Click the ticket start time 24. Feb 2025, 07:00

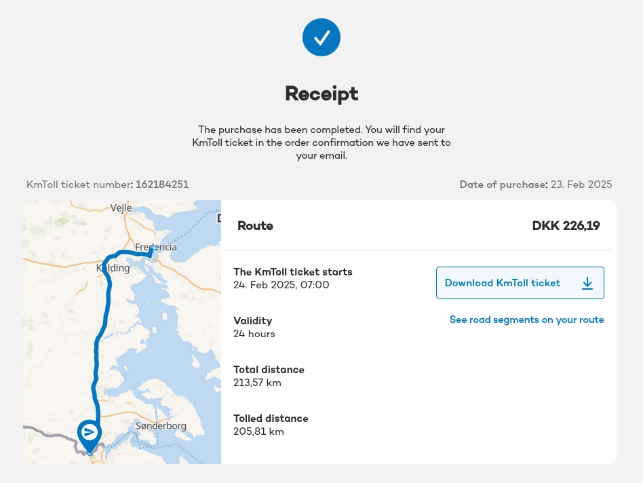(x=281, y=285)
